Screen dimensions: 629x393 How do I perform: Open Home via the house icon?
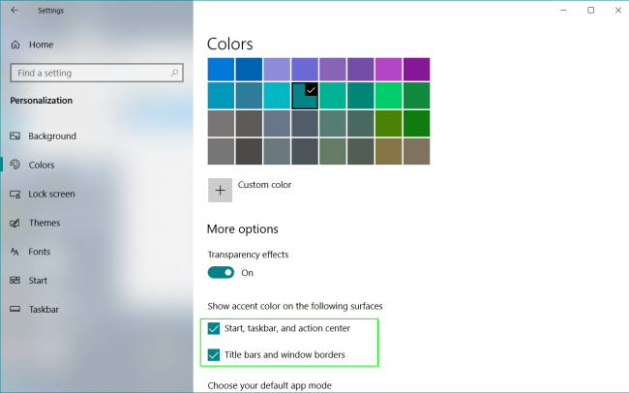point(15,45)
